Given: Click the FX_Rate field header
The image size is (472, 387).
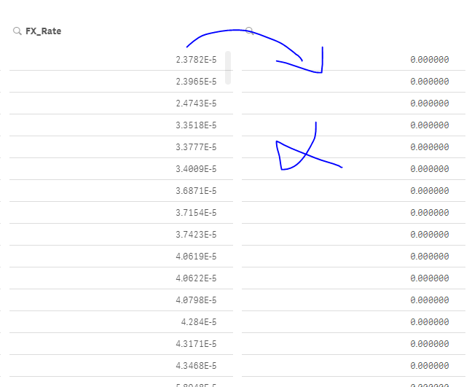Looking at the screenshot, I should [x=43, y=31].
